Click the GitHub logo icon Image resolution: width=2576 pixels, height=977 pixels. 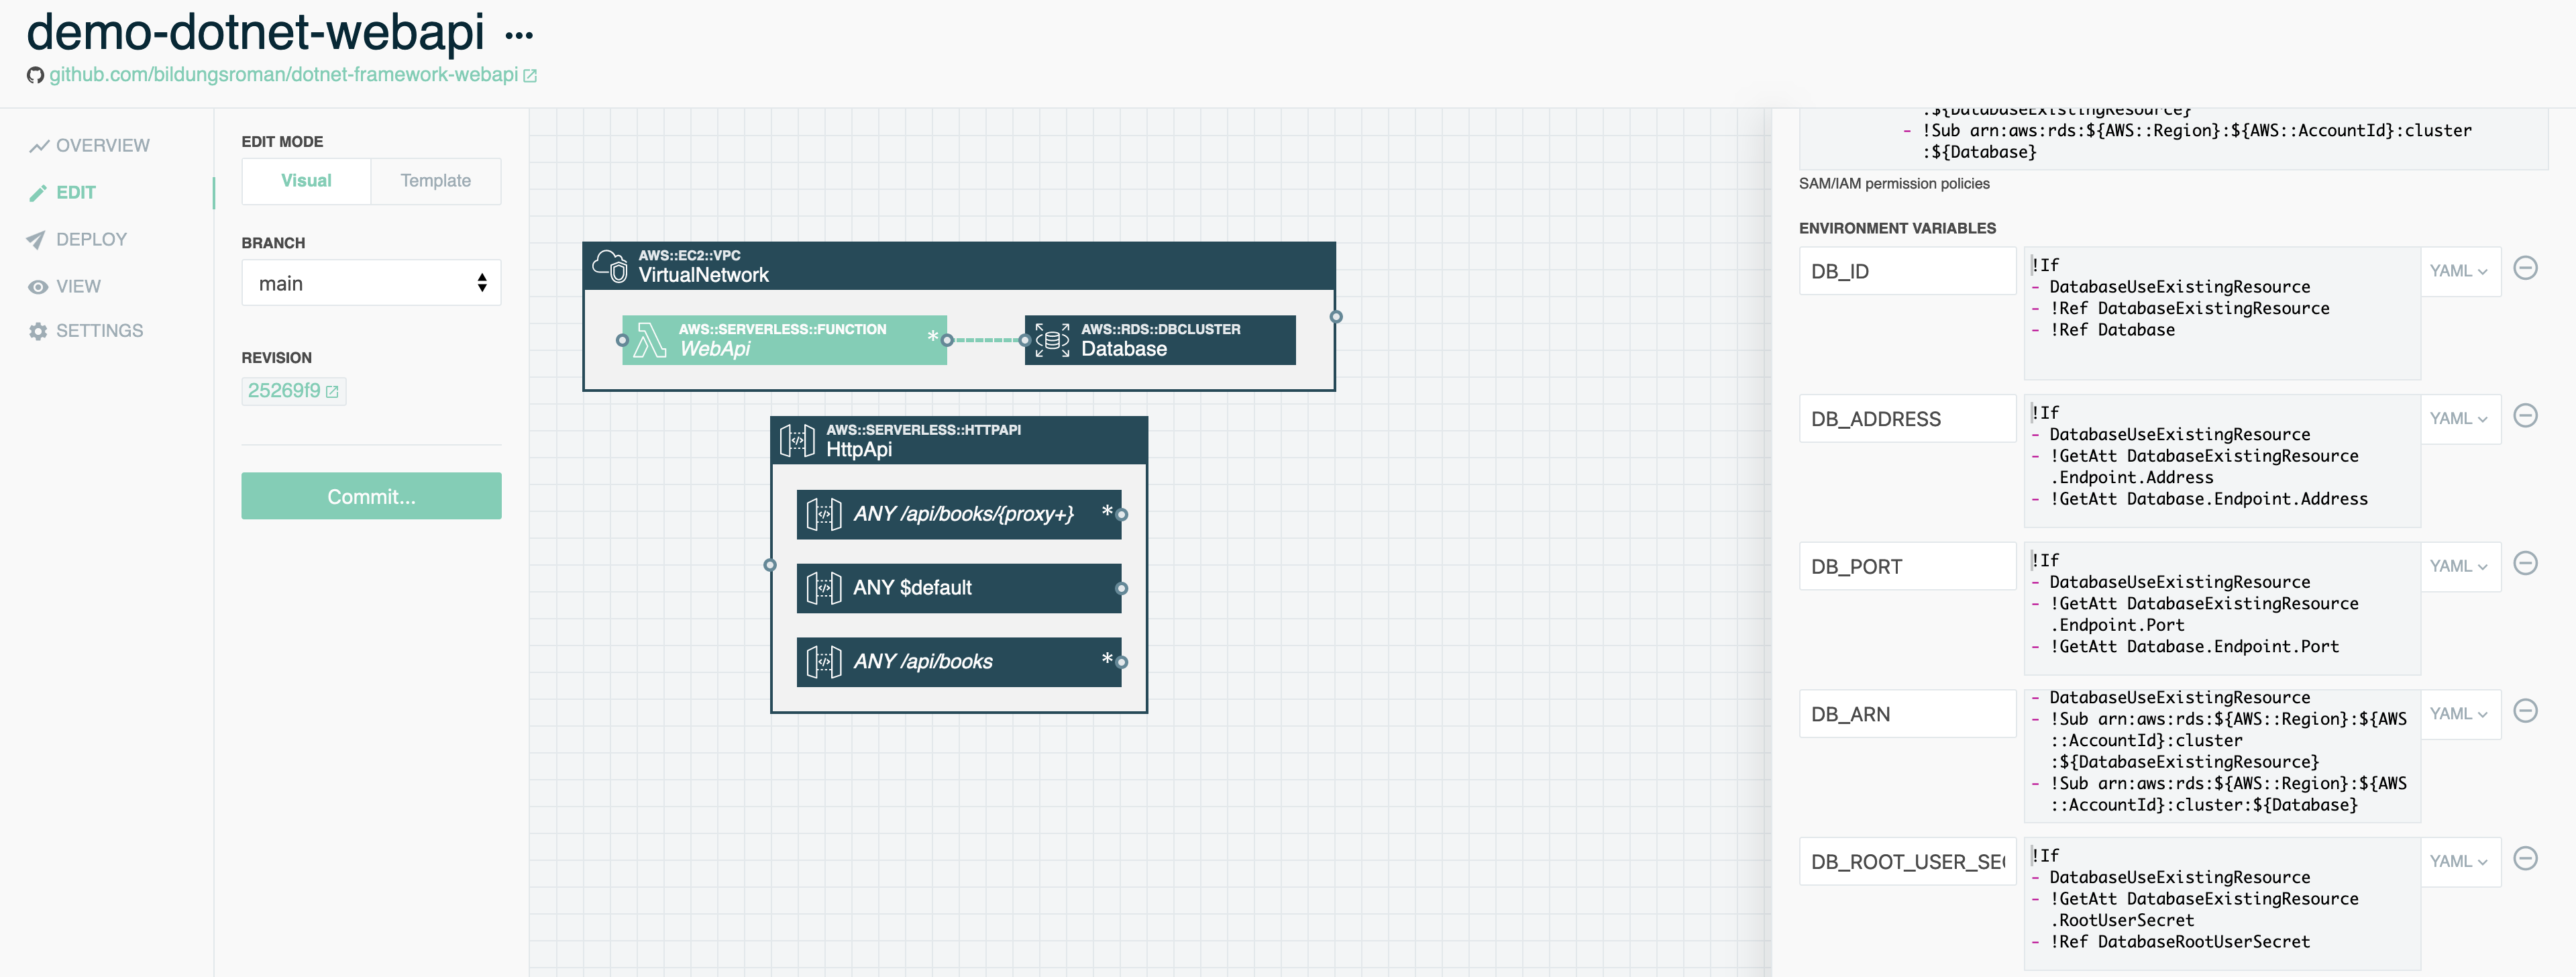click(35, 75)
